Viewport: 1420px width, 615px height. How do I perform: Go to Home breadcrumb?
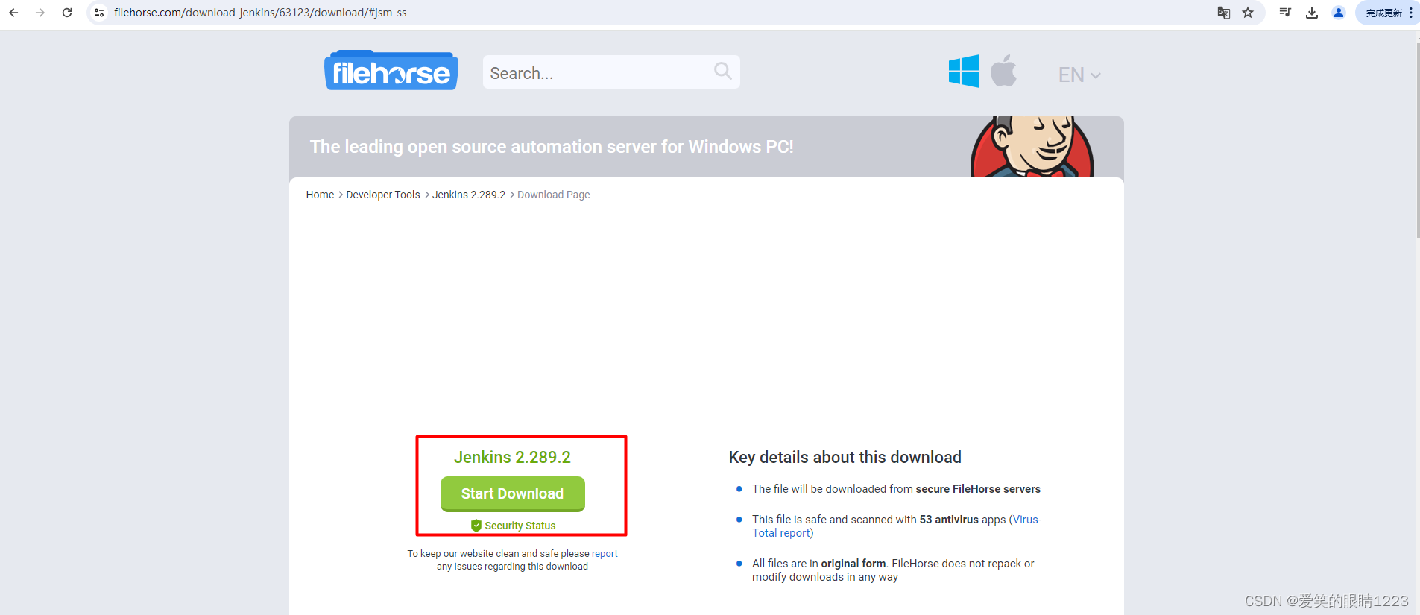tap(320, 195)
